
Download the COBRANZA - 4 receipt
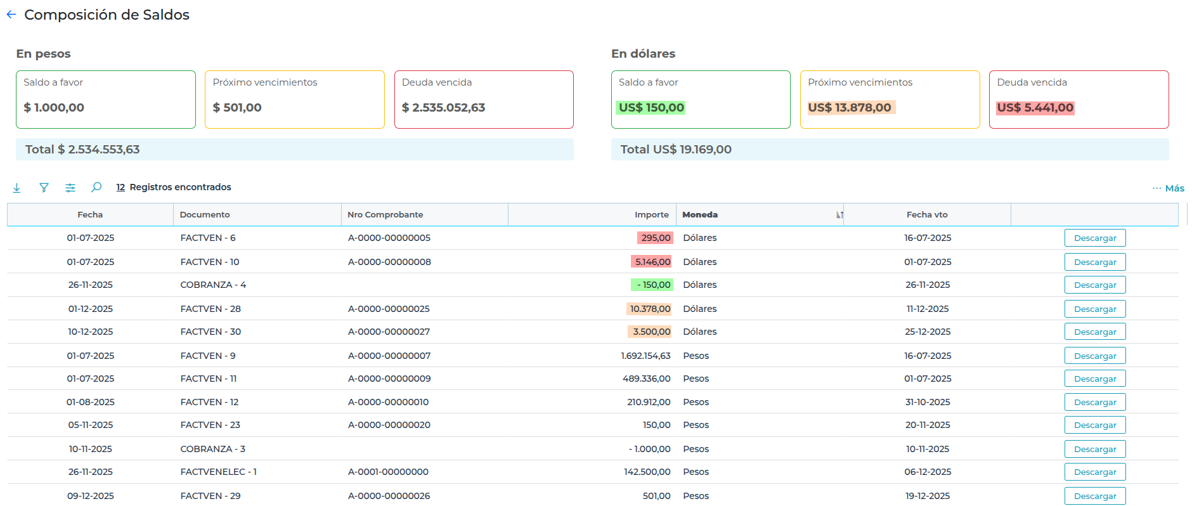click(x=1094, y=285)
